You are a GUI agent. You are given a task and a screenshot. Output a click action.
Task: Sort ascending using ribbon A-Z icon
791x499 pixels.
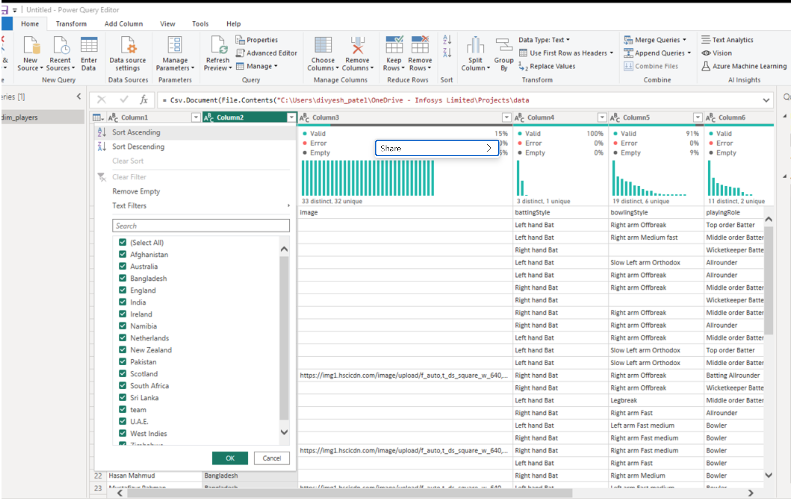pyautogui.click(x=447, y=40)
